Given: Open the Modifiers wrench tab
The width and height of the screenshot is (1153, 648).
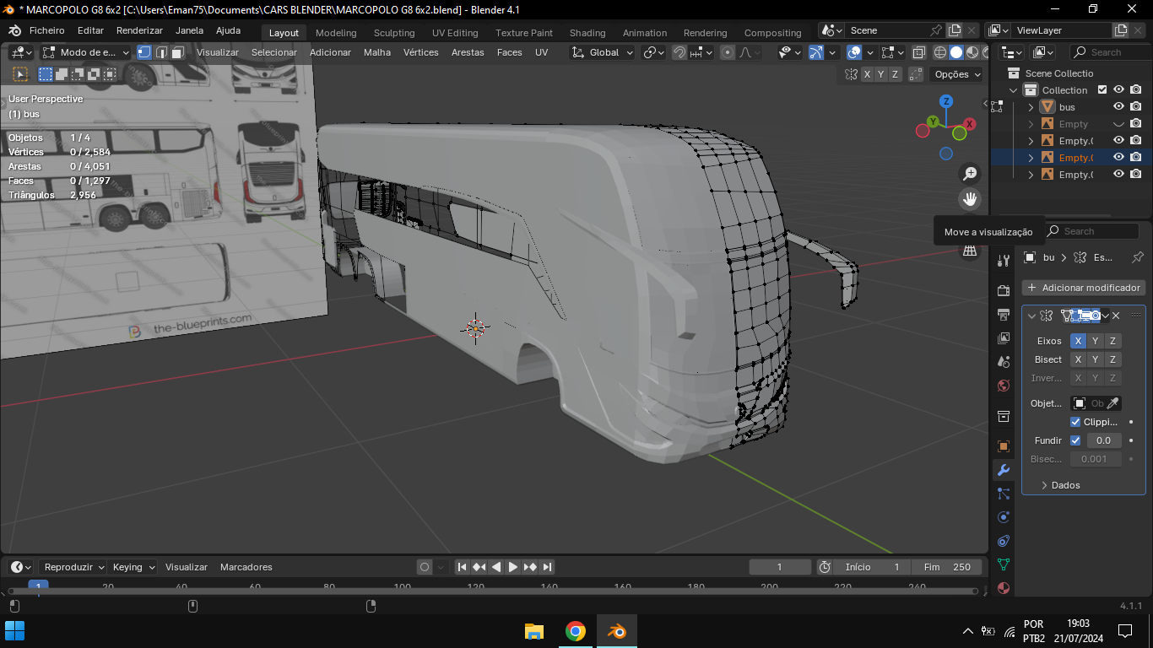Looking at the screenshot, I should click(x=1004, y=470).
